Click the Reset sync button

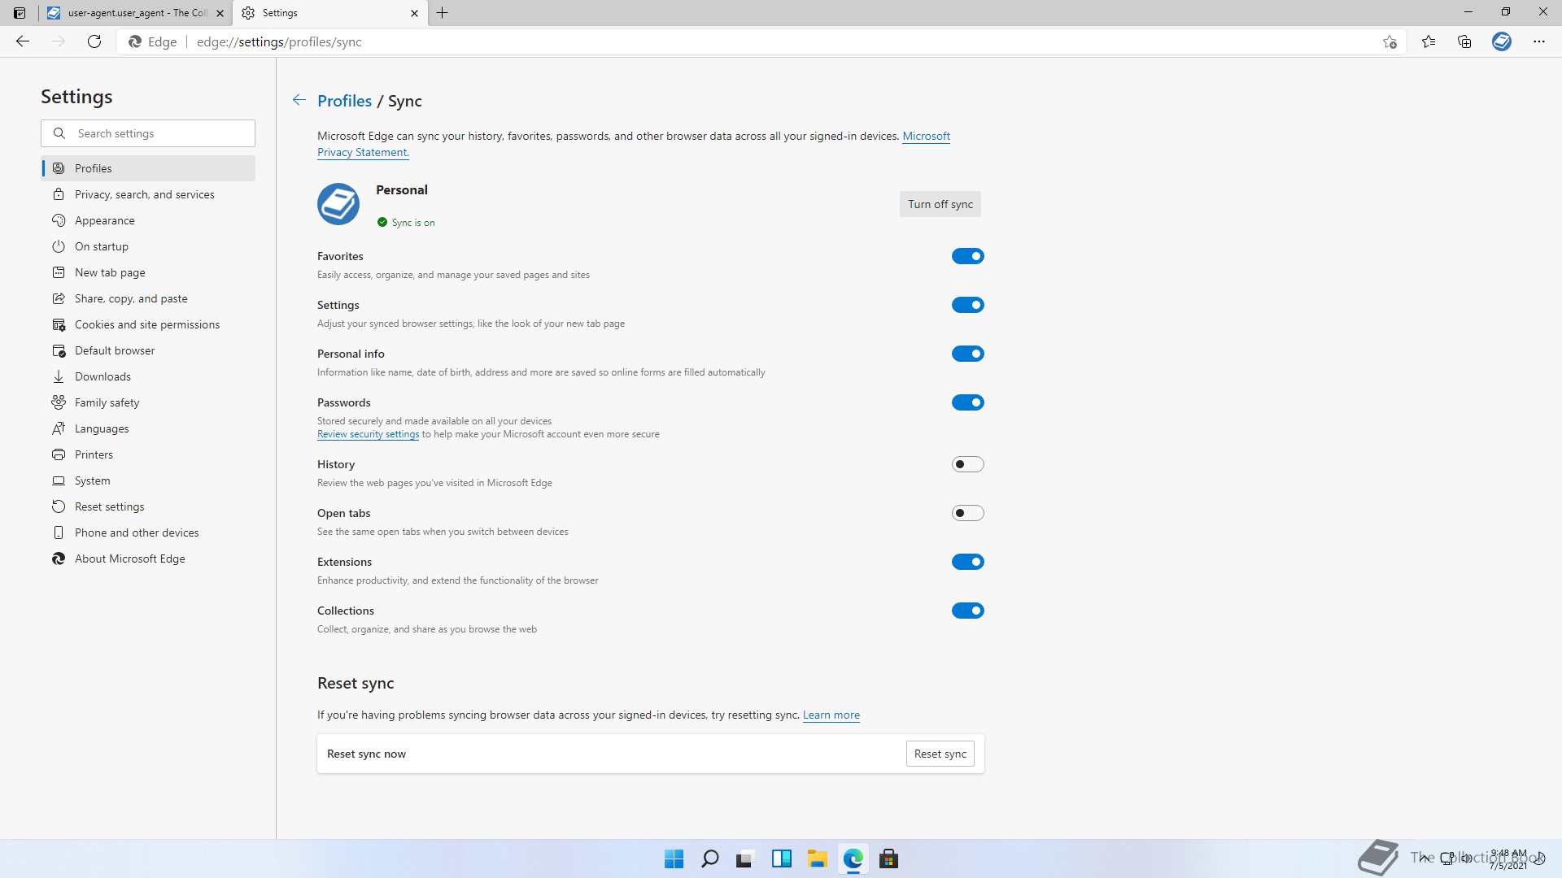coord(940,754)
